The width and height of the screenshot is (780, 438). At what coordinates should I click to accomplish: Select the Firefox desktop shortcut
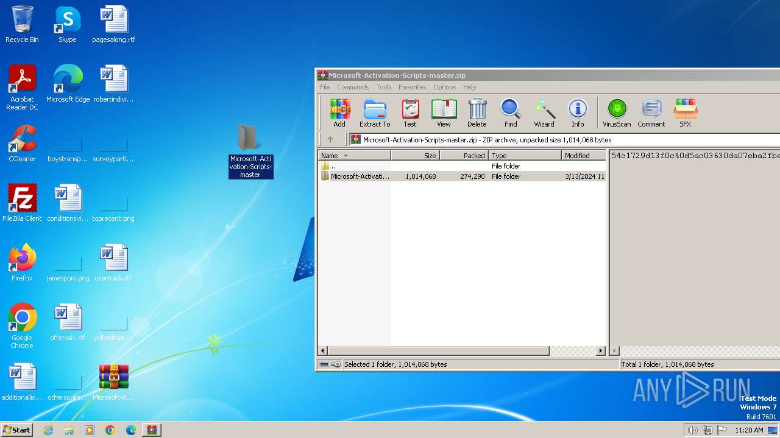pyautogui.click(x=22, y=263)
